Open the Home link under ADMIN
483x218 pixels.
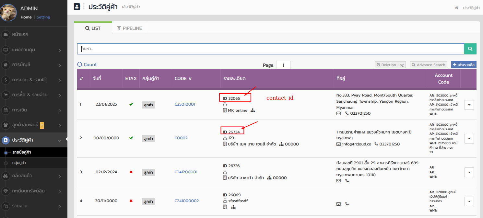[26, 17]
